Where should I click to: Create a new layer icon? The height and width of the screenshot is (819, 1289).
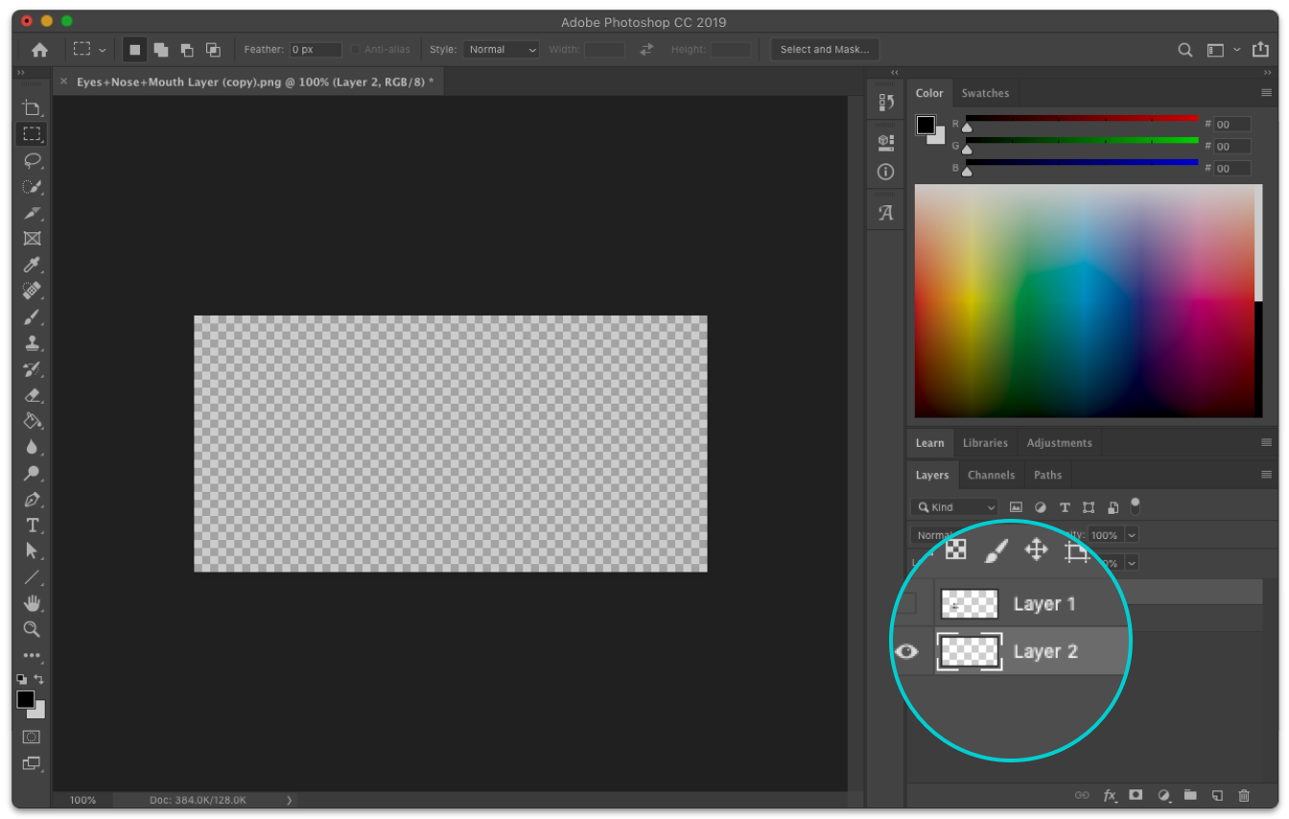[x=1217, y=795]
